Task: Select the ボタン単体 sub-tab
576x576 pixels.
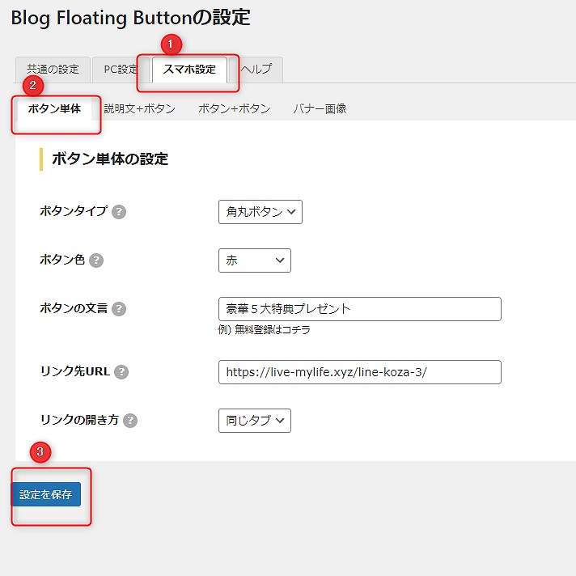Action: (x=54, y=108)
